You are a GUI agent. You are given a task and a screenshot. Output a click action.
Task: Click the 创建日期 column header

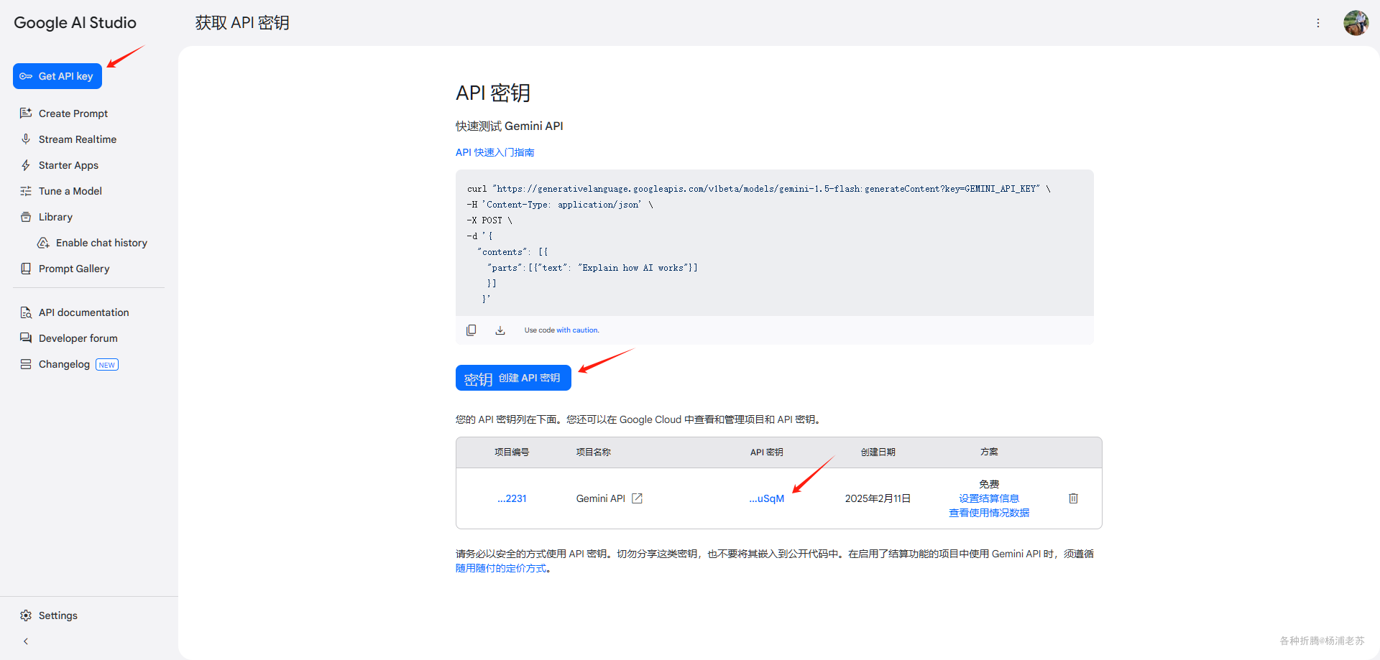click(878, 452)
